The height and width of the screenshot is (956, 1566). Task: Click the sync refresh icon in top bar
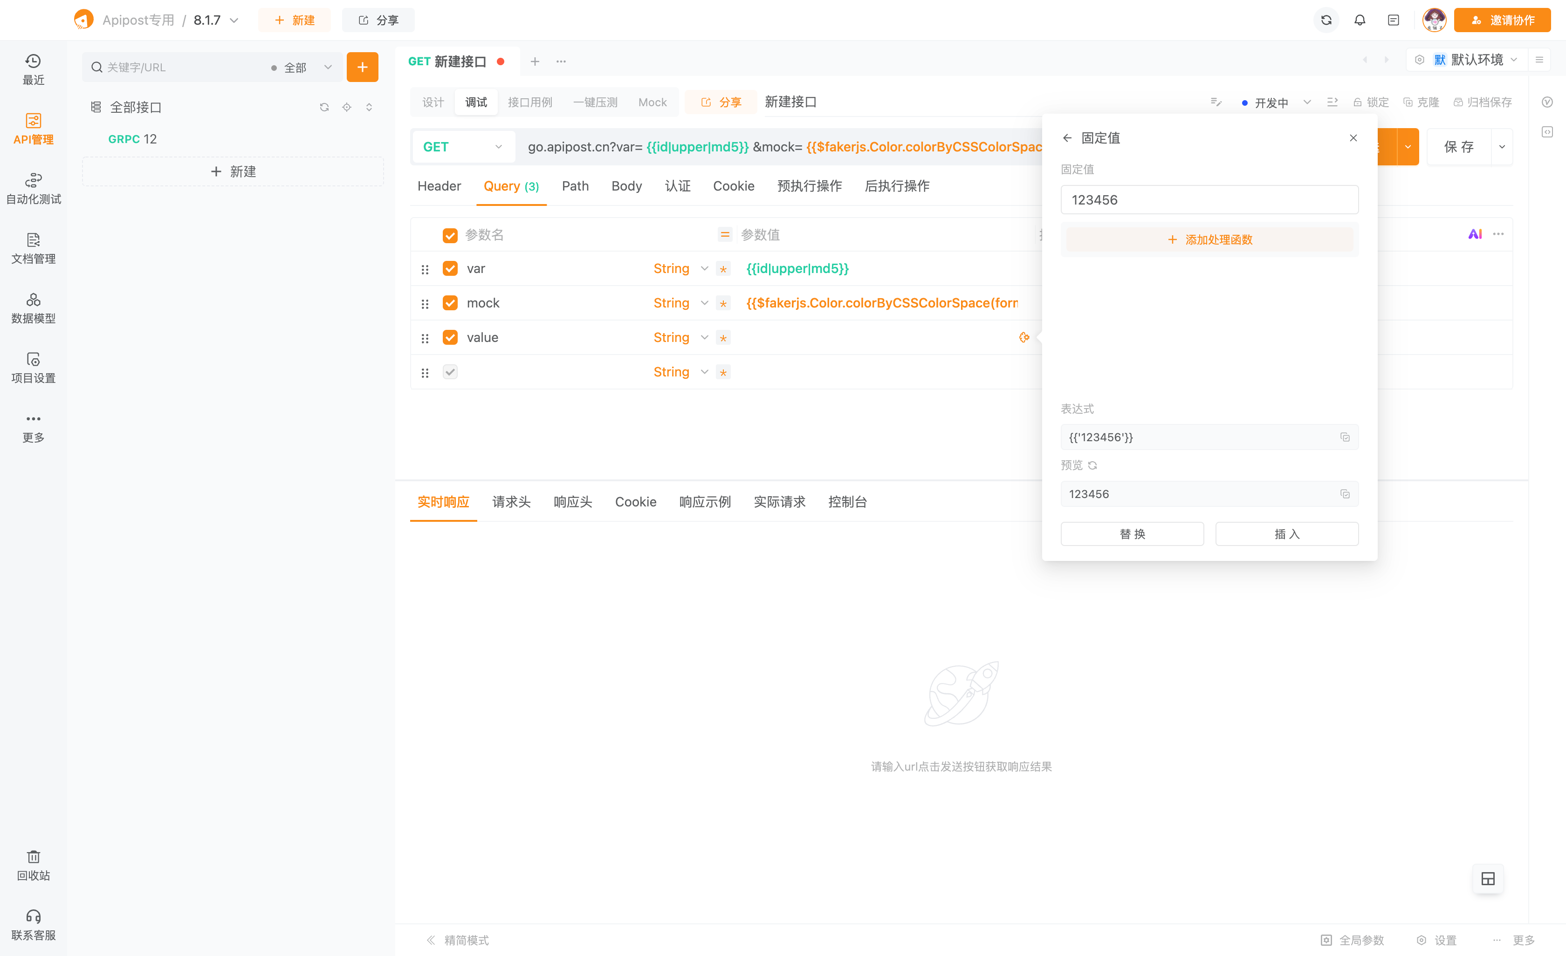tap(1326, 20)
